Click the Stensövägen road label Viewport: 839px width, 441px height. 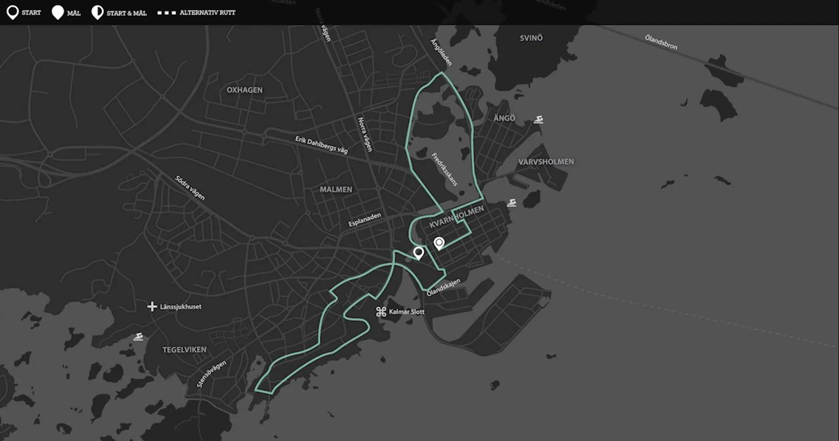click(x=211, y=374)
